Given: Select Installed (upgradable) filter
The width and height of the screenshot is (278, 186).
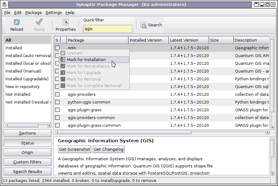Looking at the screenshot, I should pyautogui.click(x=28, y=79).
